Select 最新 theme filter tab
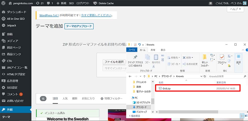 (x=75, y=99)
